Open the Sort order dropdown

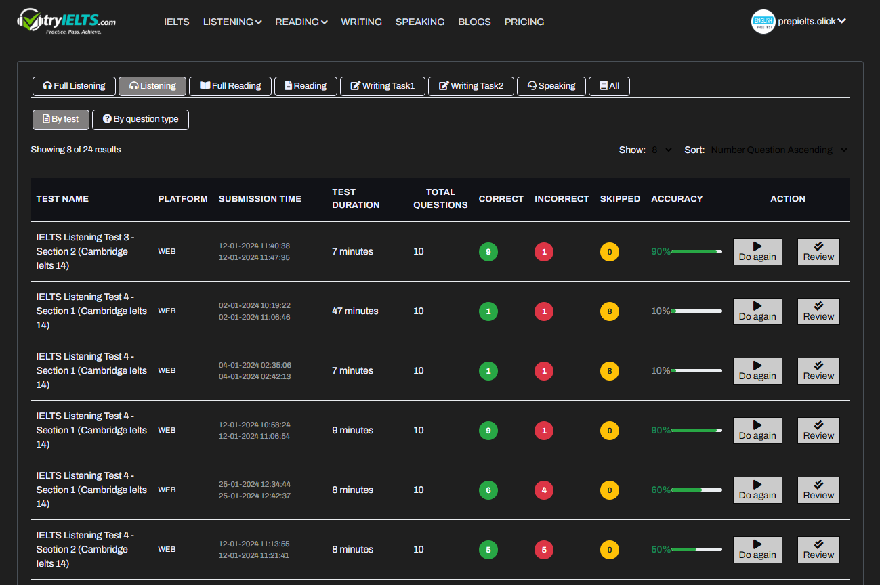click(779, 150)
